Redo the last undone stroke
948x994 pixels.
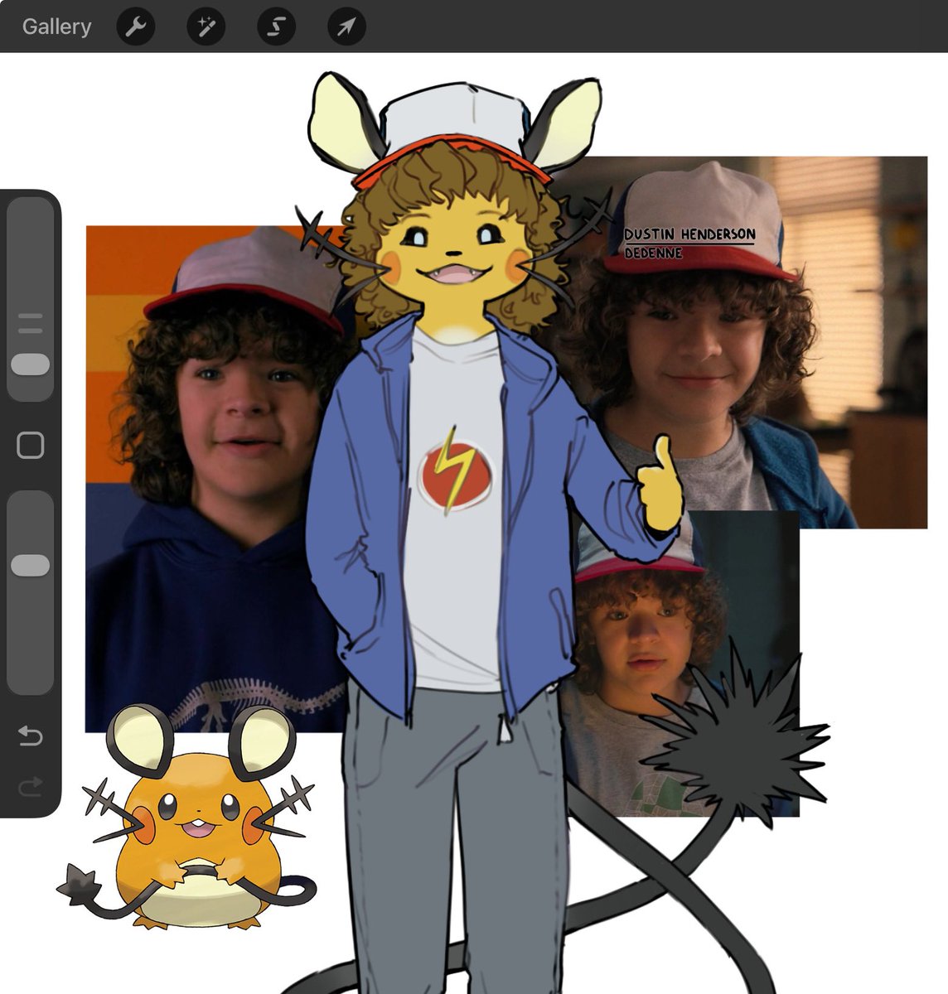31,786
